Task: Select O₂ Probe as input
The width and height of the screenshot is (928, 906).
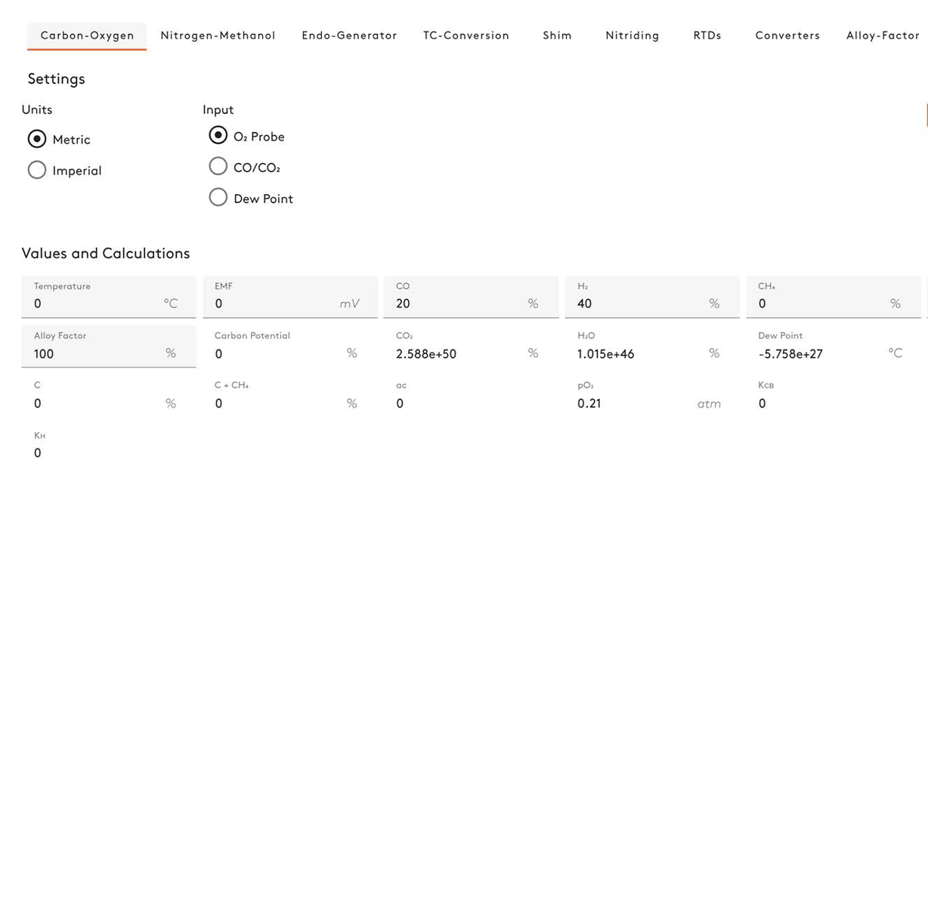Action: pos(218,136)
